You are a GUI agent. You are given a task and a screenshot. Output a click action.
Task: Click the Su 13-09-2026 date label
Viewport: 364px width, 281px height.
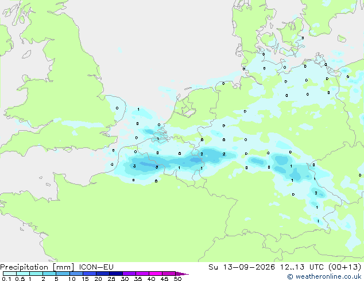coord(242,267)
